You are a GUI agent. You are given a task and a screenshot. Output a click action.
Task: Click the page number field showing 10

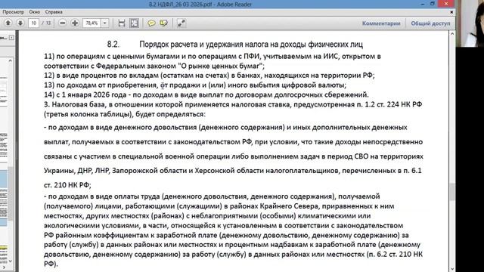pos(33,23)
